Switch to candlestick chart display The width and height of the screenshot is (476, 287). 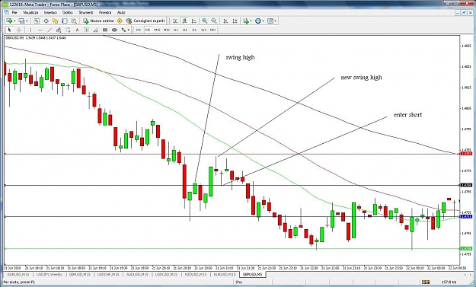click(184, 21)
